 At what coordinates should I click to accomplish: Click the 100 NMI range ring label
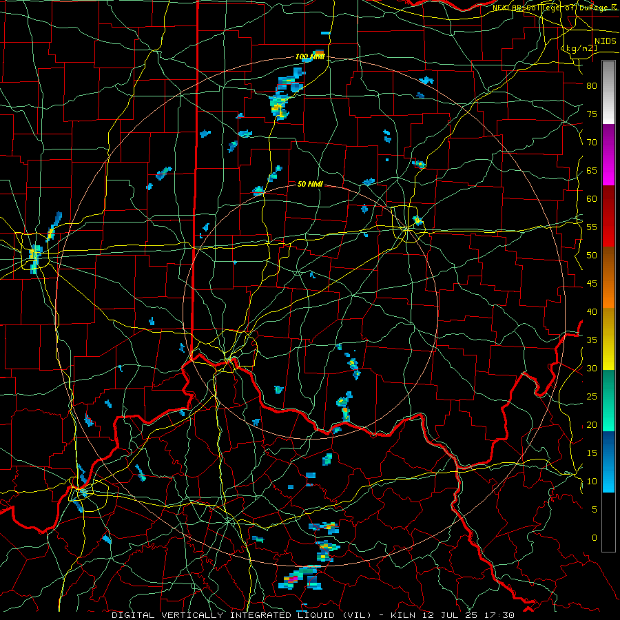point(310,57)
